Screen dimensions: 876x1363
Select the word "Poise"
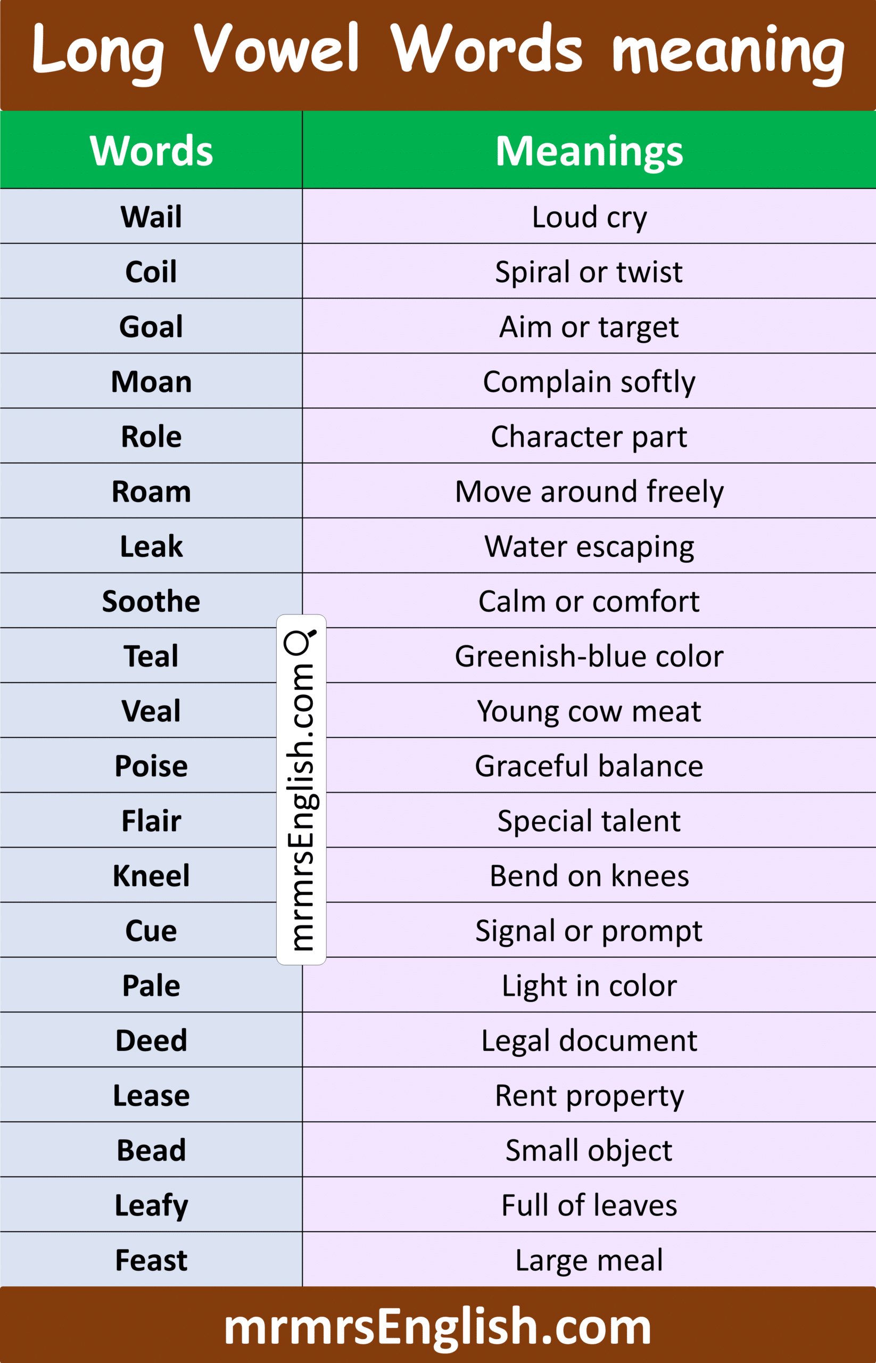pyautogui.click(x=151, y=766)
